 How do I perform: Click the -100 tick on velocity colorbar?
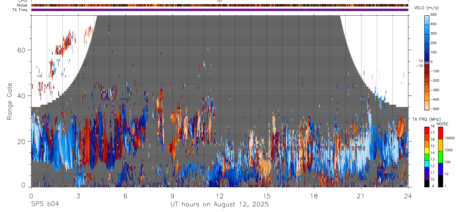[435, 71]
